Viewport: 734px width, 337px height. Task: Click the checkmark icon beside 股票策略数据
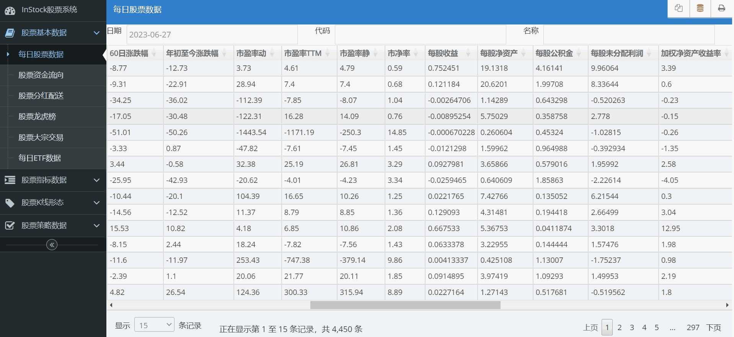pyautogui.click(x=10, y=225)
